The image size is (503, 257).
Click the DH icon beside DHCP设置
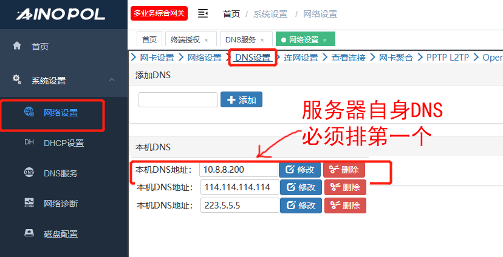(29, 143)
